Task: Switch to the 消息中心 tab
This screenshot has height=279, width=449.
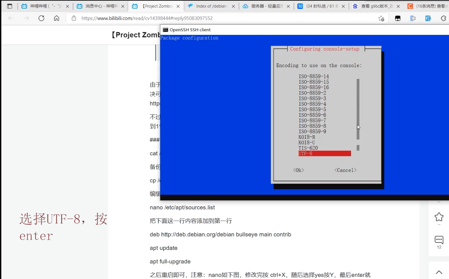Action: (101, 6)
